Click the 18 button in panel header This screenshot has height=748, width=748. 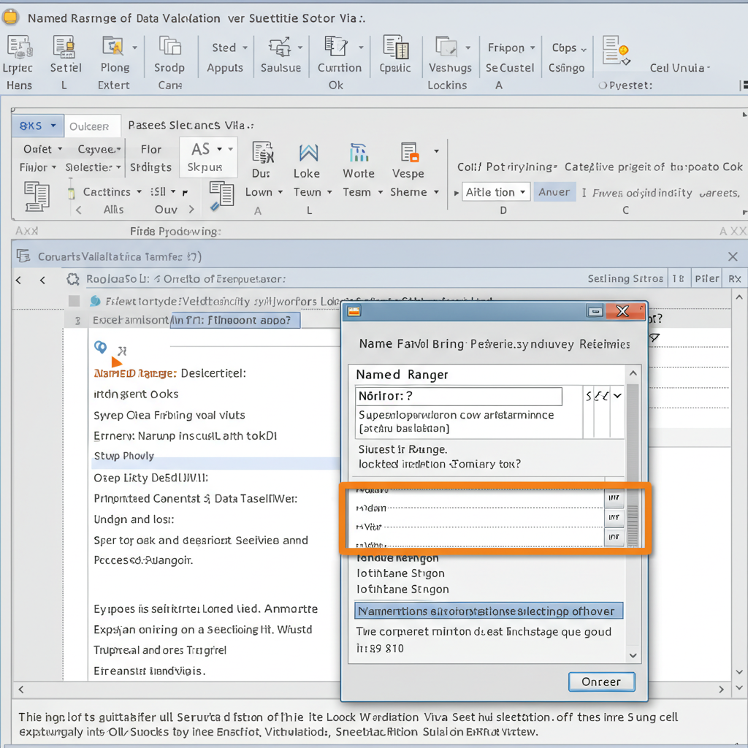pos(678,278)
